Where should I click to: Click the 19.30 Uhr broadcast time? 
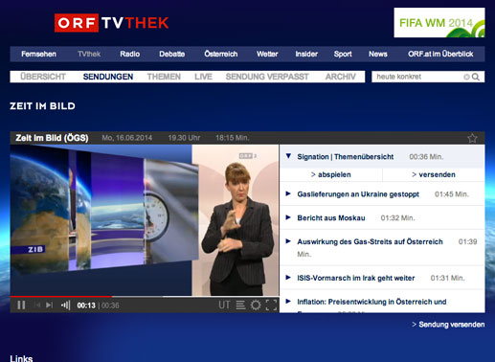click(x=184, y=138)
